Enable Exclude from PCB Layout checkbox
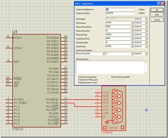The height and width of the screenshot is (138, 168). pos(77,80)
